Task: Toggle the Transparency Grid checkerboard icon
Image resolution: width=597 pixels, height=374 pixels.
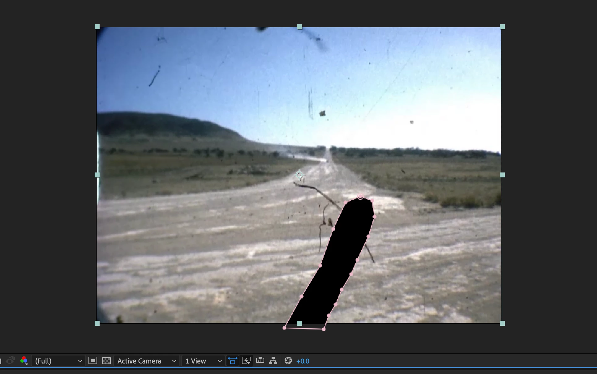Action: (x=106, y=361)
